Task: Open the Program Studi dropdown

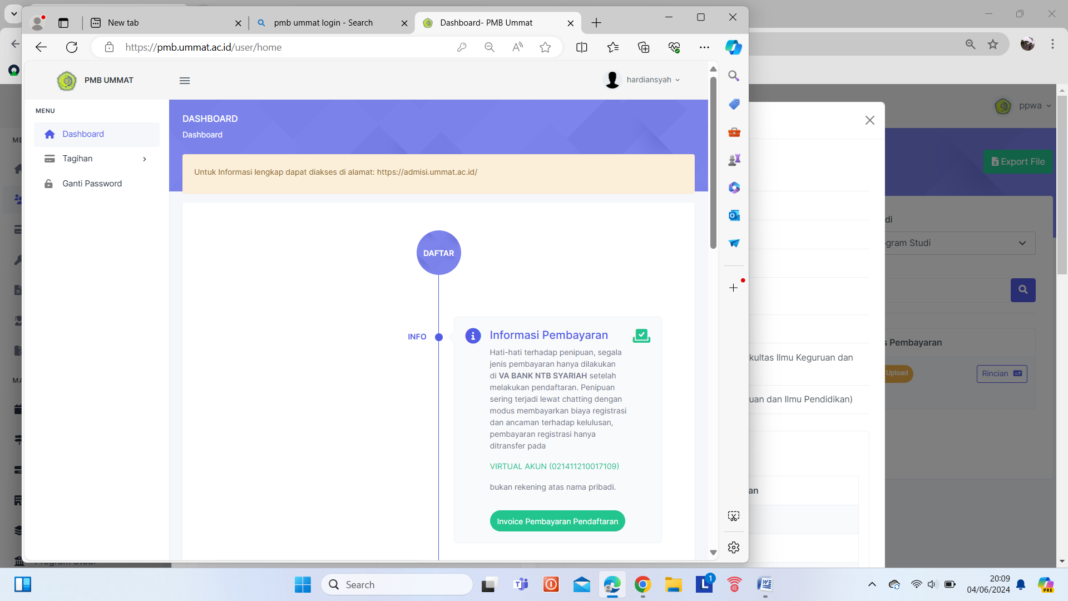Action: 960,243
